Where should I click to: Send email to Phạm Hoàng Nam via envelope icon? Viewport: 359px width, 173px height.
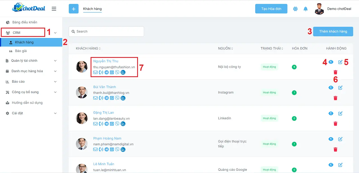click(95, 150)
